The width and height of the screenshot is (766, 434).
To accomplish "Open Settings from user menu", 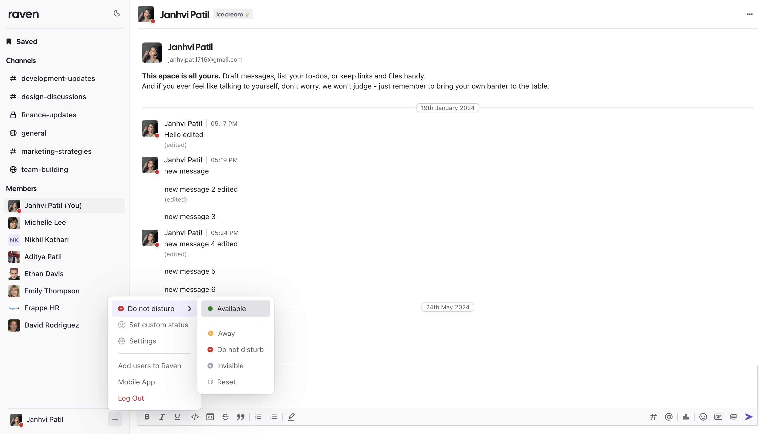I will 142,341.
